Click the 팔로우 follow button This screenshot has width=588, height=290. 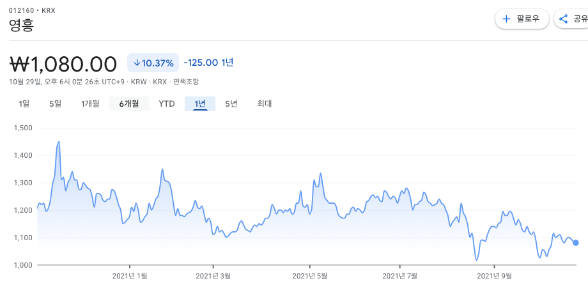pos(522,19)
